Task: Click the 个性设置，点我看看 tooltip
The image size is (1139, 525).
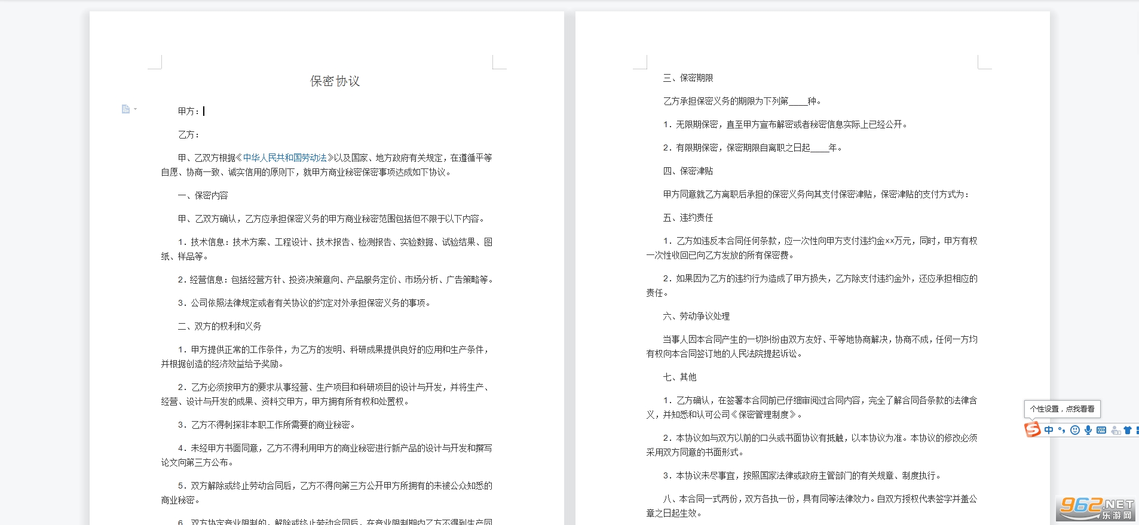Action: pos(1062,409)
